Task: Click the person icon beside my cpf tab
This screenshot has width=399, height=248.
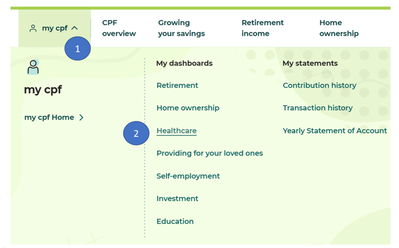Action: (x=33, y=28)
